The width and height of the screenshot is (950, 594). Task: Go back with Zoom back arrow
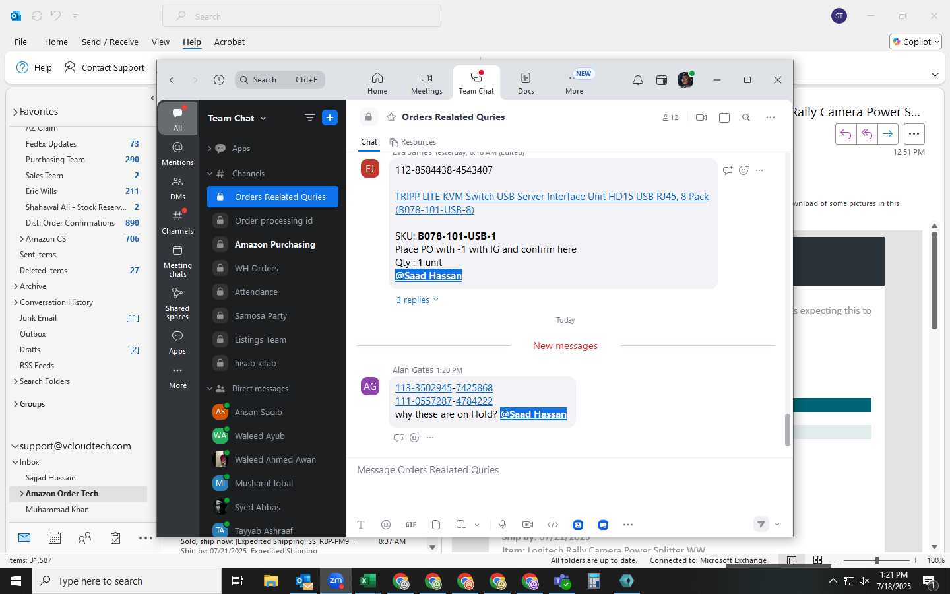tap(172, 80)
